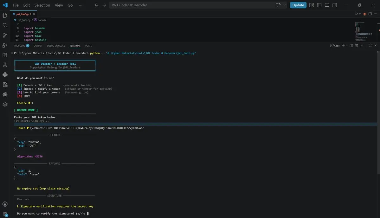Open the chat sparkle icon in title bar
This screenshot has width=380, height=218.
coord(278,5)
